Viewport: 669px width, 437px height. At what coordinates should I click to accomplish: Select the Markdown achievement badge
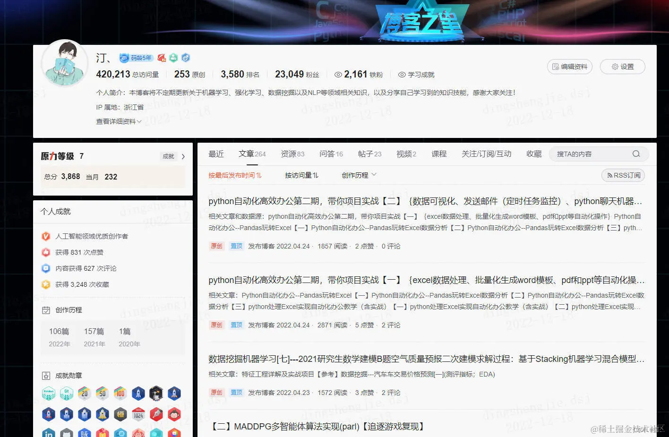coord(49,393)
